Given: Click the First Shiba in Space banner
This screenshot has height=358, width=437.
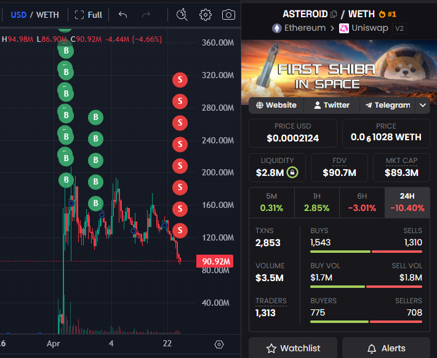Looking at the screenshot, I should (339, 69).
